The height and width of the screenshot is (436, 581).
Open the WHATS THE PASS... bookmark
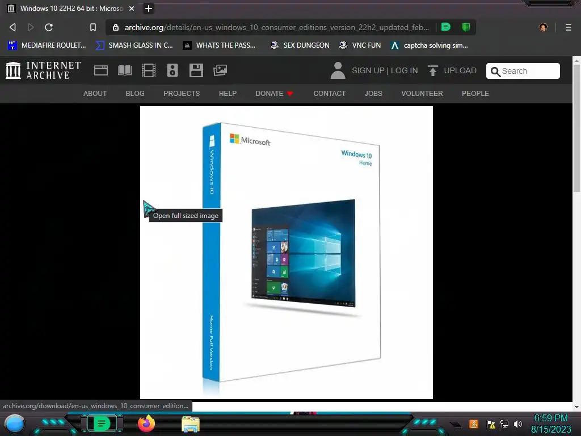click(219, 45)
